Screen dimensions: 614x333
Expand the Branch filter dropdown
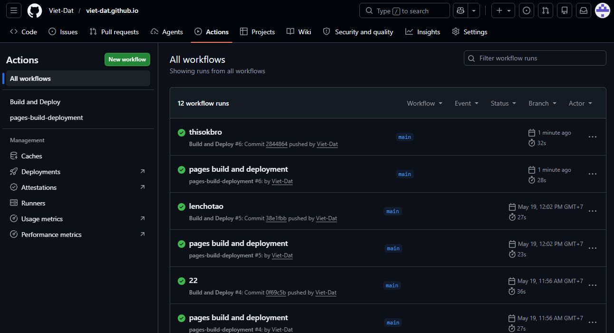point(542,103)
